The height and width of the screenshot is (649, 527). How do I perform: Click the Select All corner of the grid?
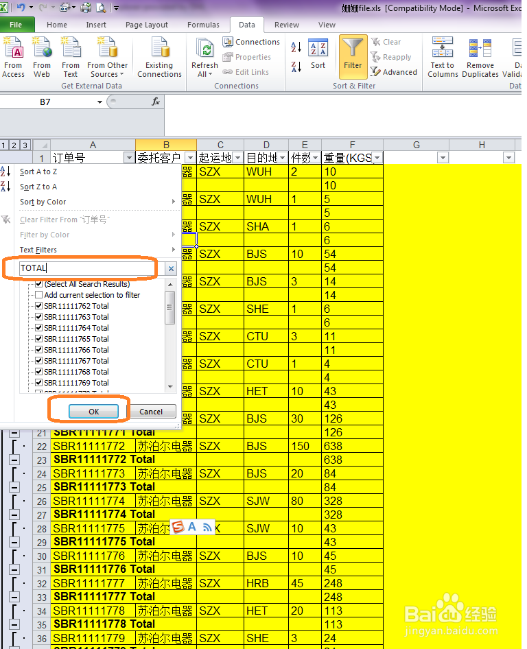pos(42,145)
